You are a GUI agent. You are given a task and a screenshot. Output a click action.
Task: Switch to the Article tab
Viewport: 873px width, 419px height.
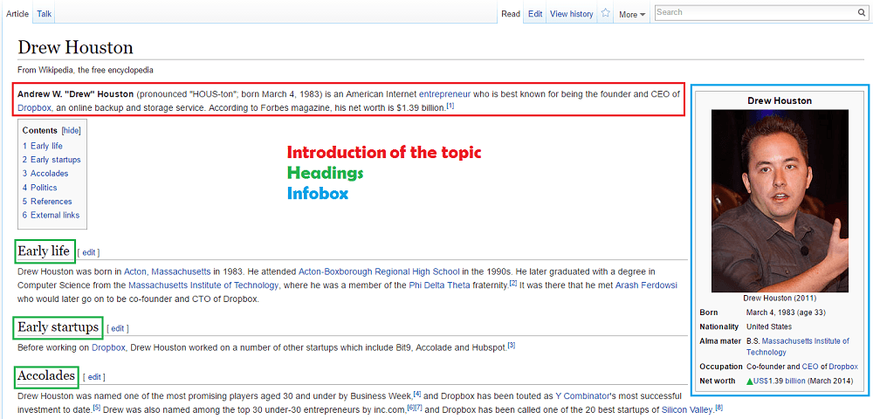(x=17, y=14)
